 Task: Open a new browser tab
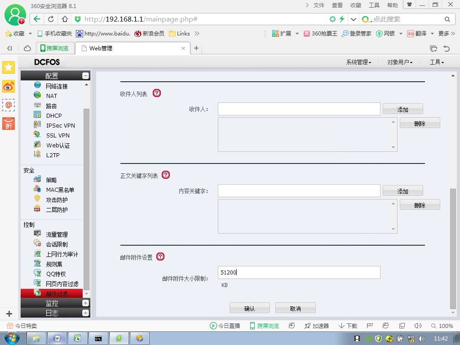(196, 48)
